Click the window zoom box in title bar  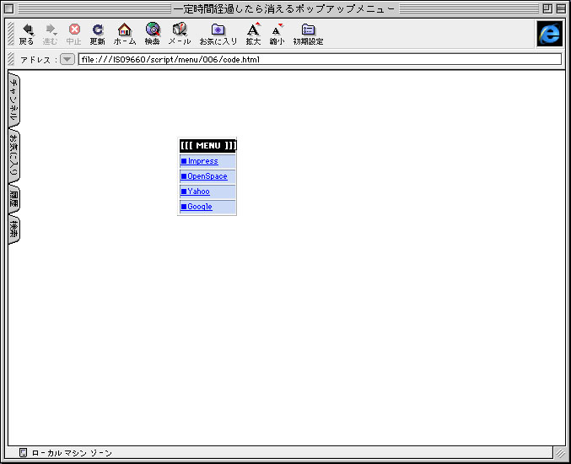coord(547,8)
